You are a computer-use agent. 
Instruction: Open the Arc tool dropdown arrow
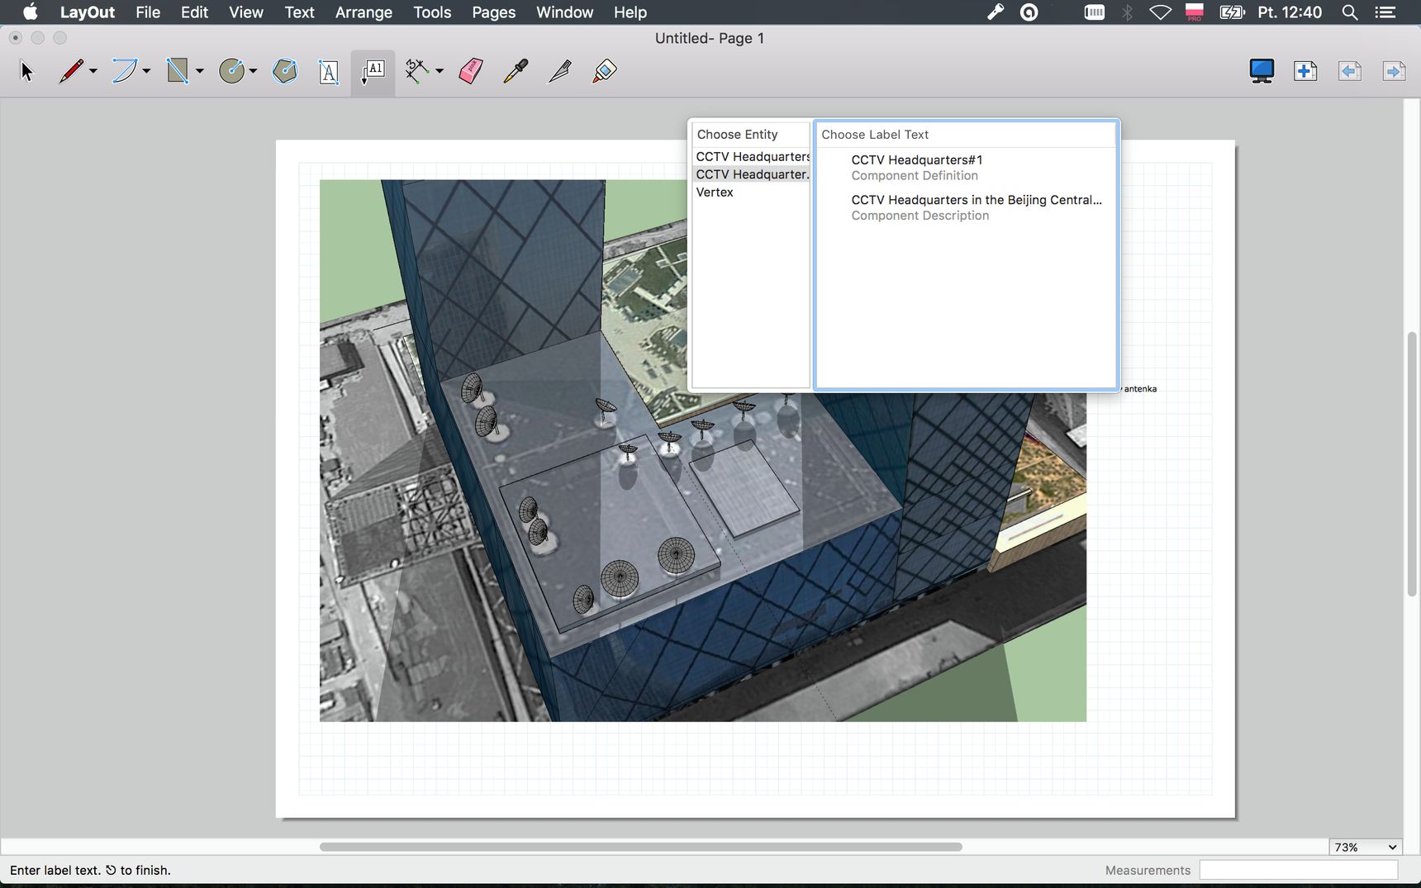146,72
